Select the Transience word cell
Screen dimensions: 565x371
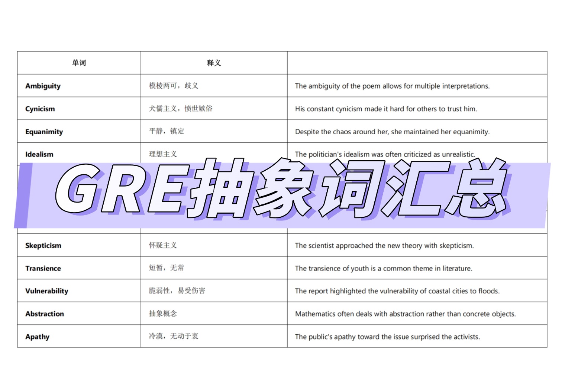[43, 269]
